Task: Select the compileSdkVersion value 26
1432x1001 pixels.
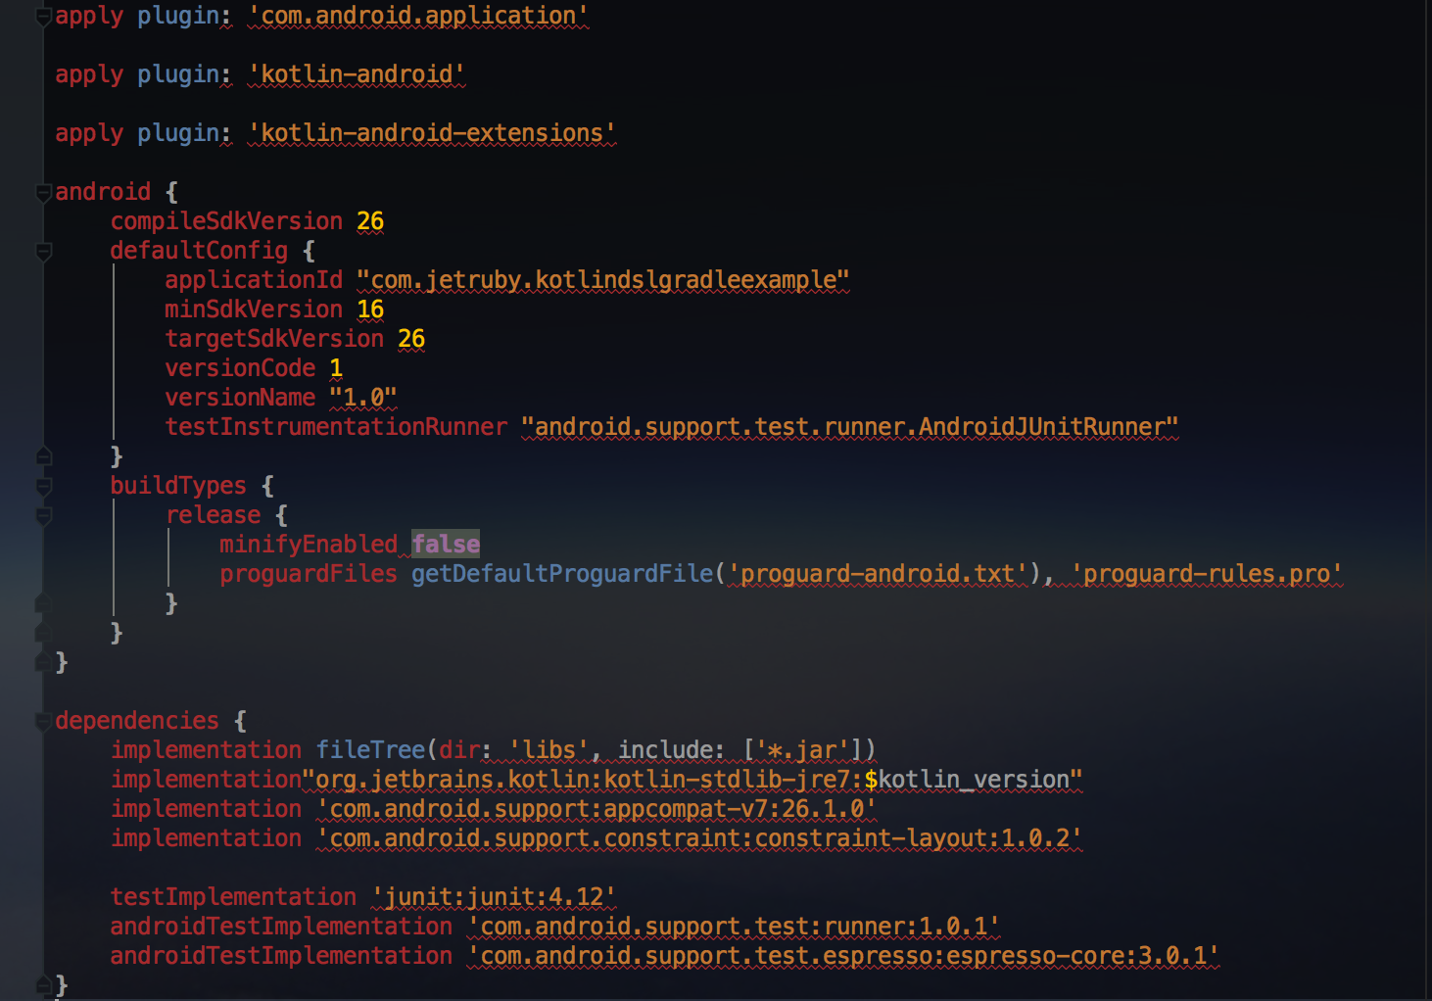Action: pyautogui.click(x=371, y=221)
